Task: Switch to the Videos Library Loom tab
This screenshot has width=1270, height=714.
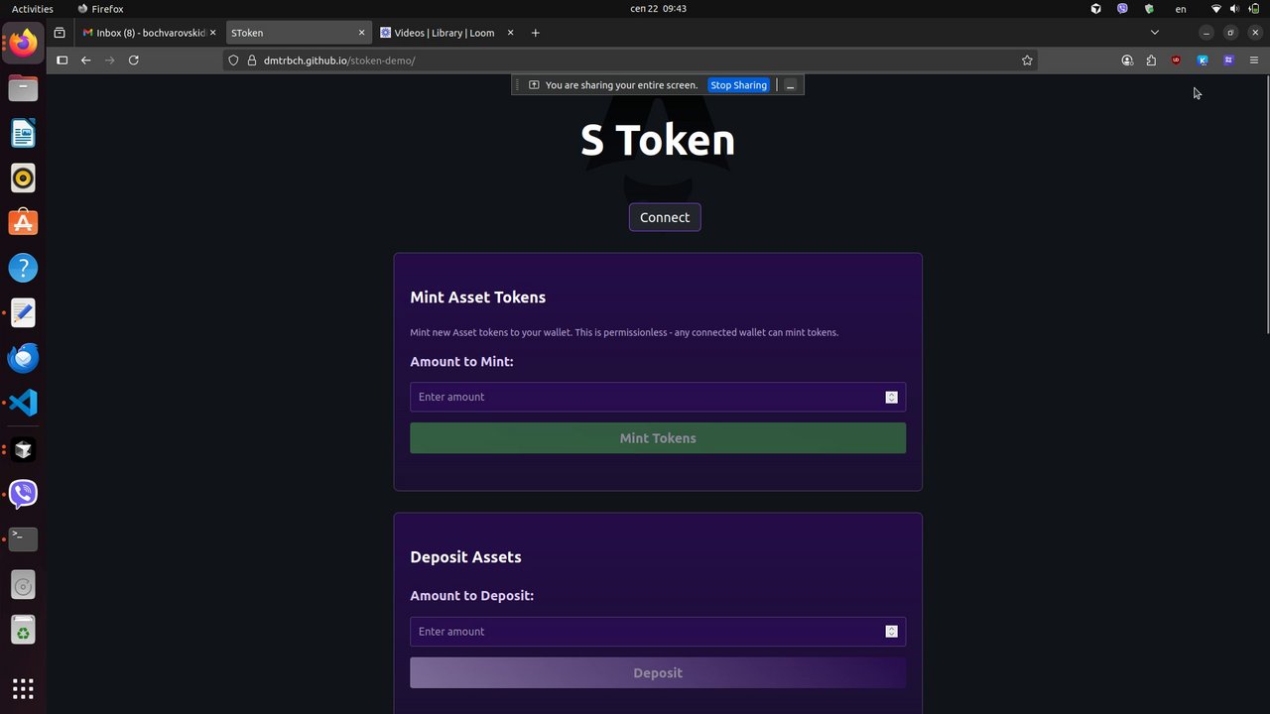Action: (x=444, y=33)
